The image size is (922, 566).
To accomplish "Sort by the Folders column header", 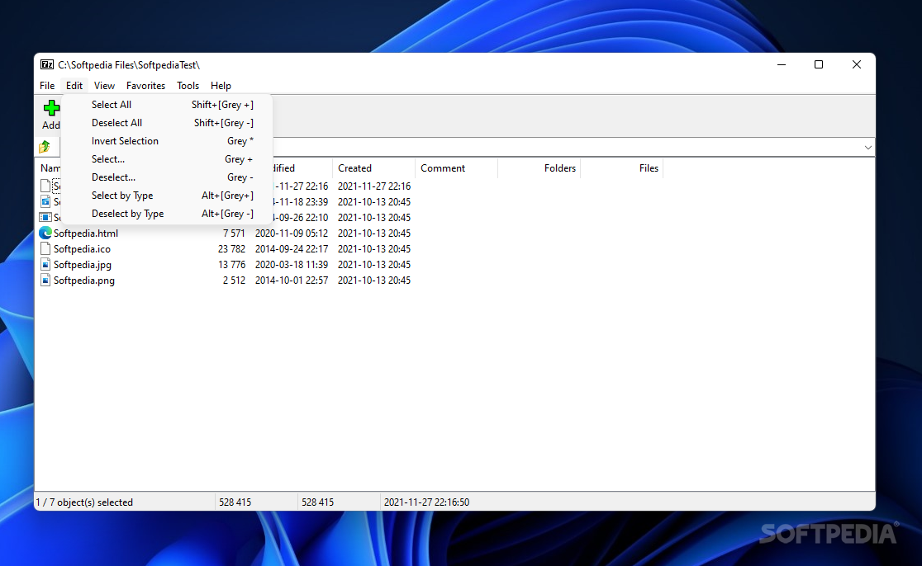I will pyautogui.click(x=539, y=168).
